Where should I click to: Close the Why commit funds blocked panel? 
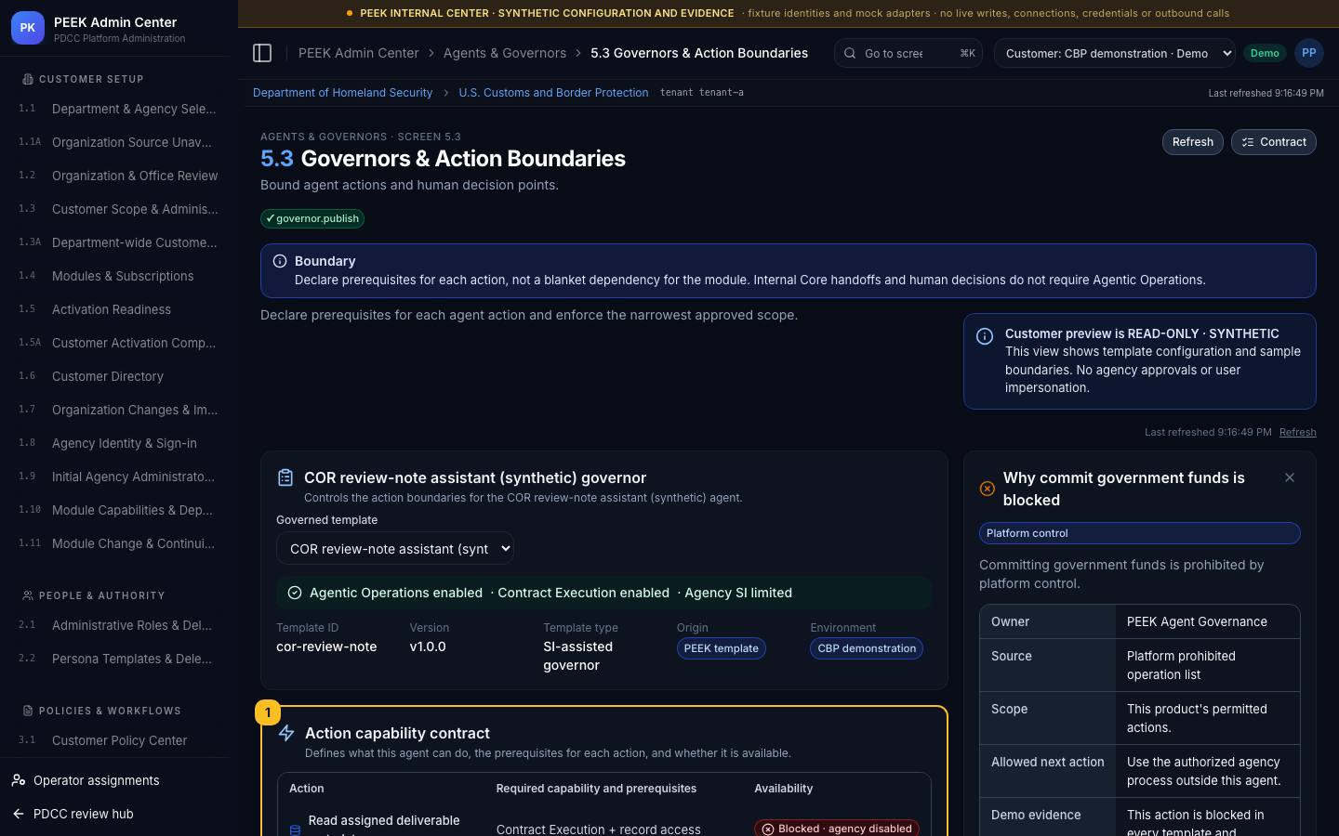[1290, 477]
